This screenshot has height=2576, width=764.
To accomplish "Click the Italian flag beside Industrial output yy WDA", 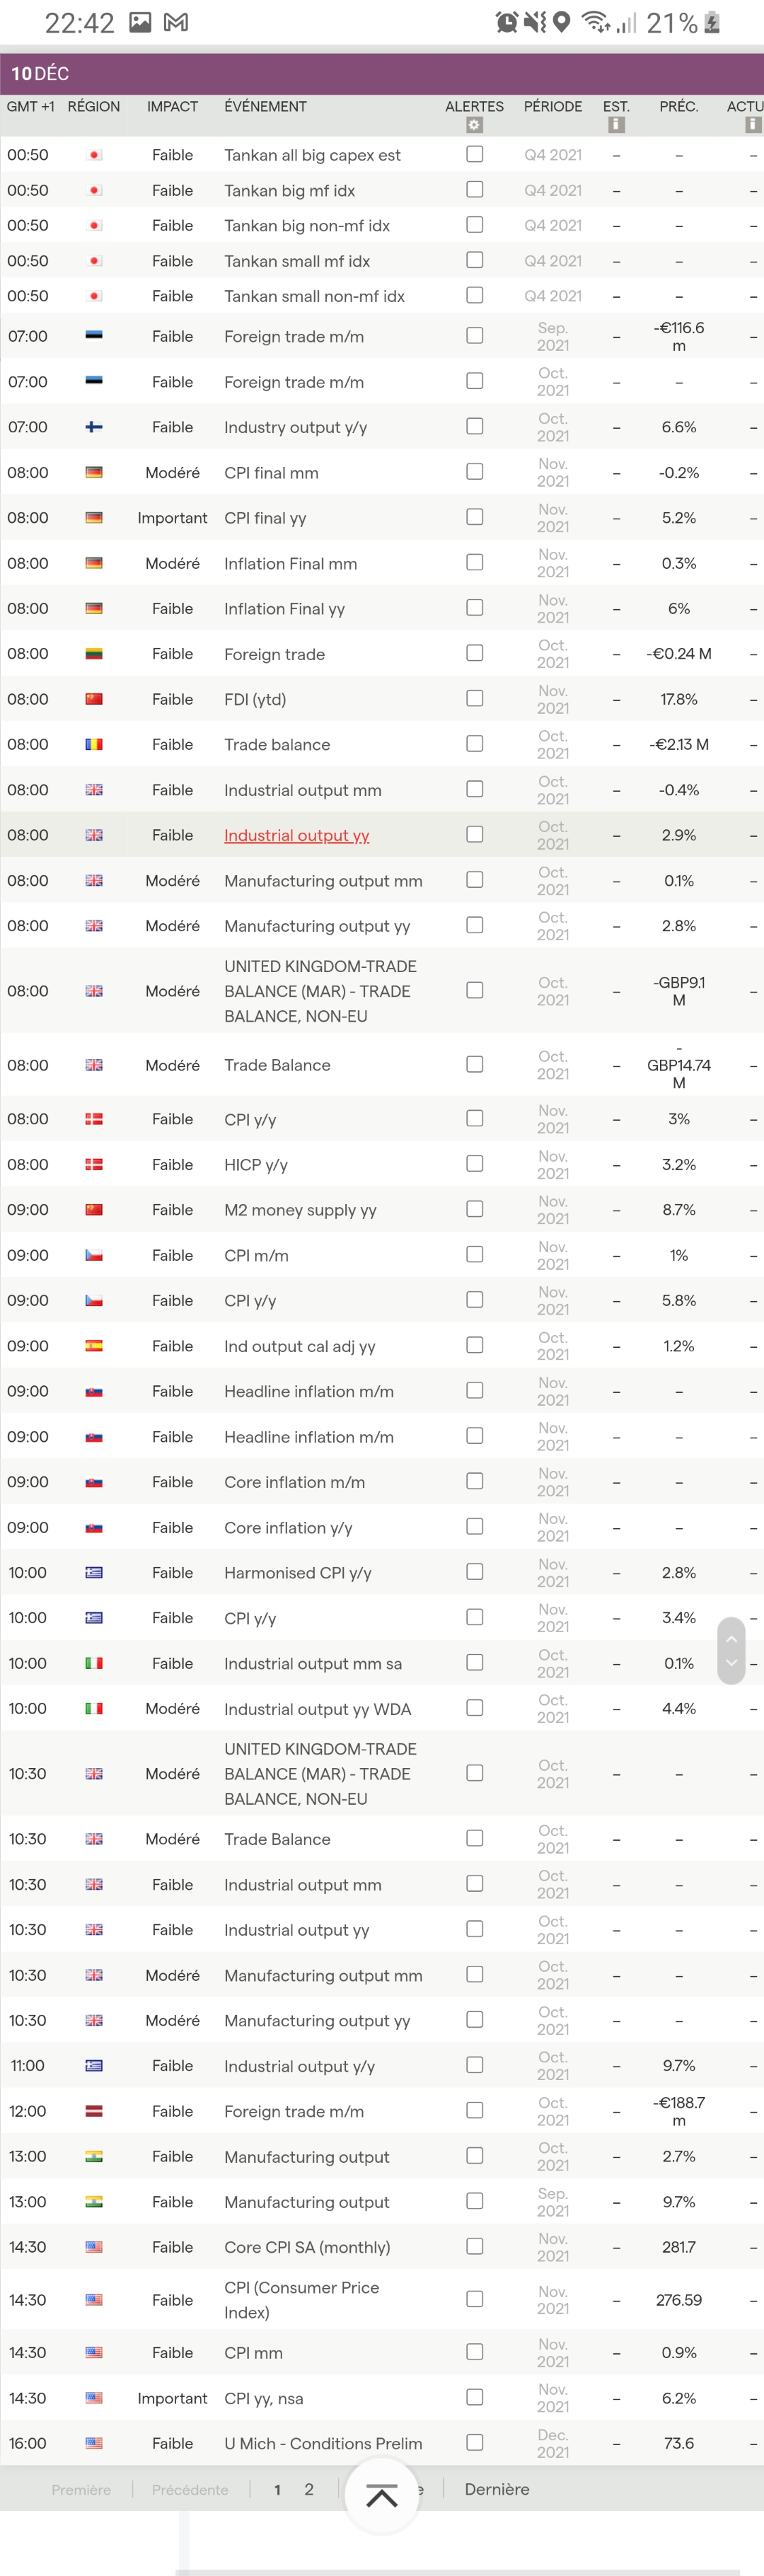I will point(94,1708).
